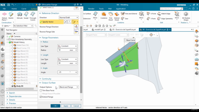Click the Type Here to Search box

point(171,9)
